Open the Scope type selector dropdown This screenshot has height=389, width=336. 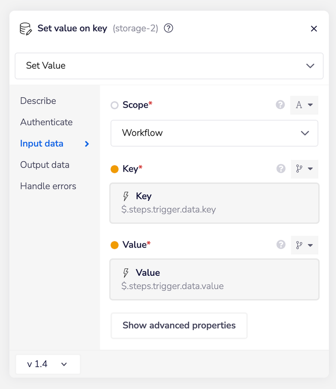(304, 105)
